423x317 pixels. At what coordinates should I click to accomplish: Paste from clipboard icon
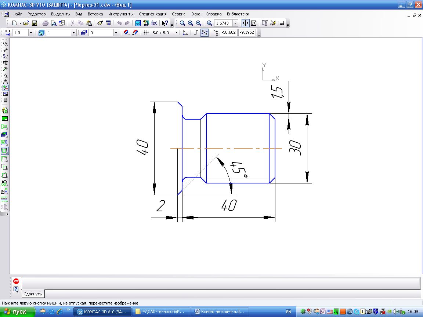click(88, 23)
